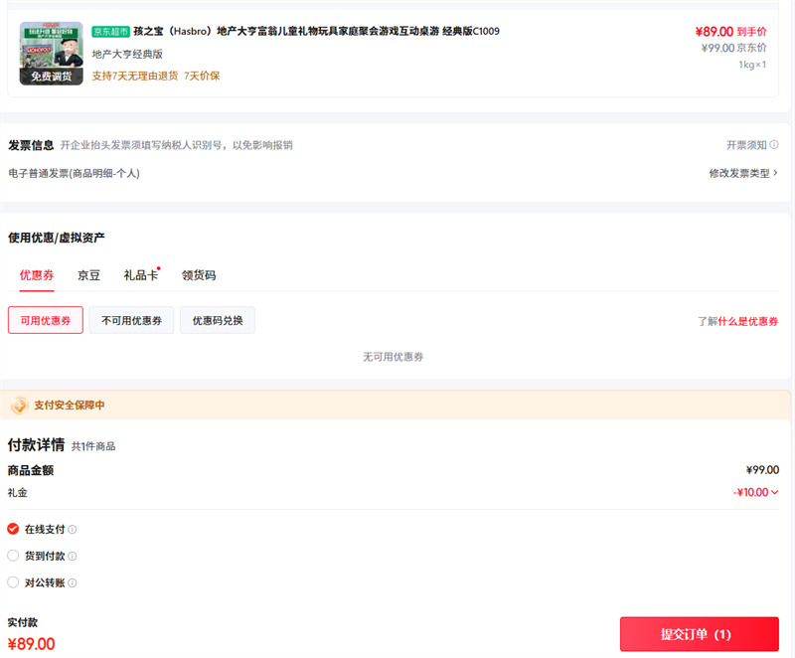This screenshot has height=658, width=795.
Task: Click the payment security shield icon
Action: coord(19,406)
